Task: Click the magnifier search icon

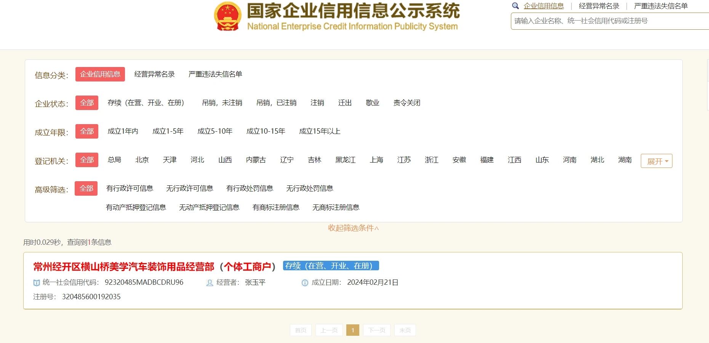Action: pos(515,6)
